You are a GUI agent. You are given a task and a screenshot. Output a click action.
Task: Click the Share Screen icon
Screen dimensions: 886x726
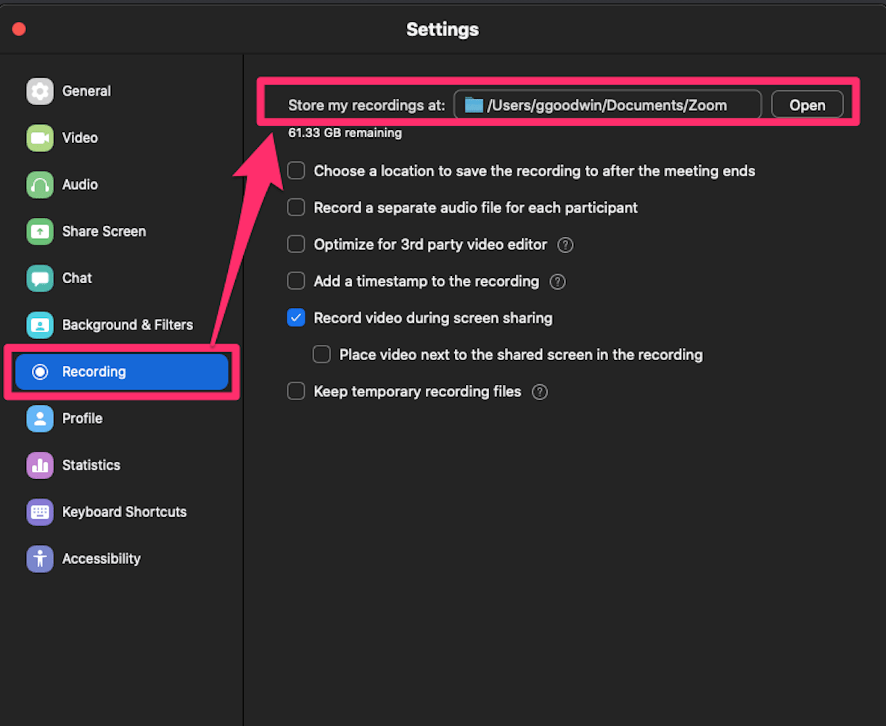click(x=40, y=232)
